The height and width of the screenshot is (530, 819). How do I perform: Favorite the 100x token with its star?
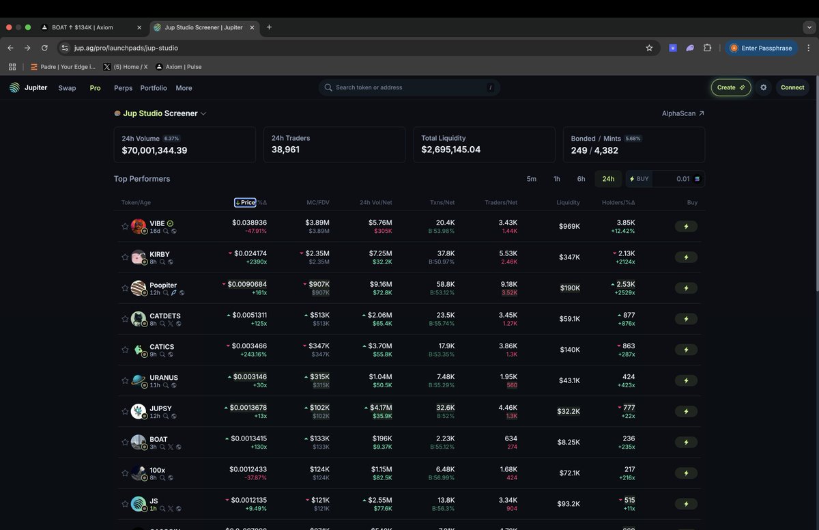[x=125, y=473]
